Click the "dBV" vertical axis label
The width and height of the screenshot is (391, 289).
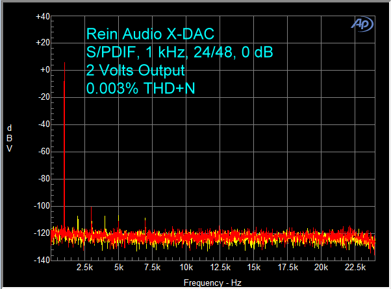tap(10, 138)
